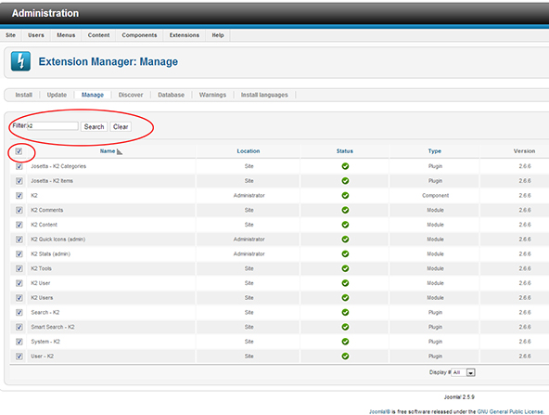549x415 pixels.
Task: Click the green status icon for K2 Tools
Action: [x=345, y=268]
